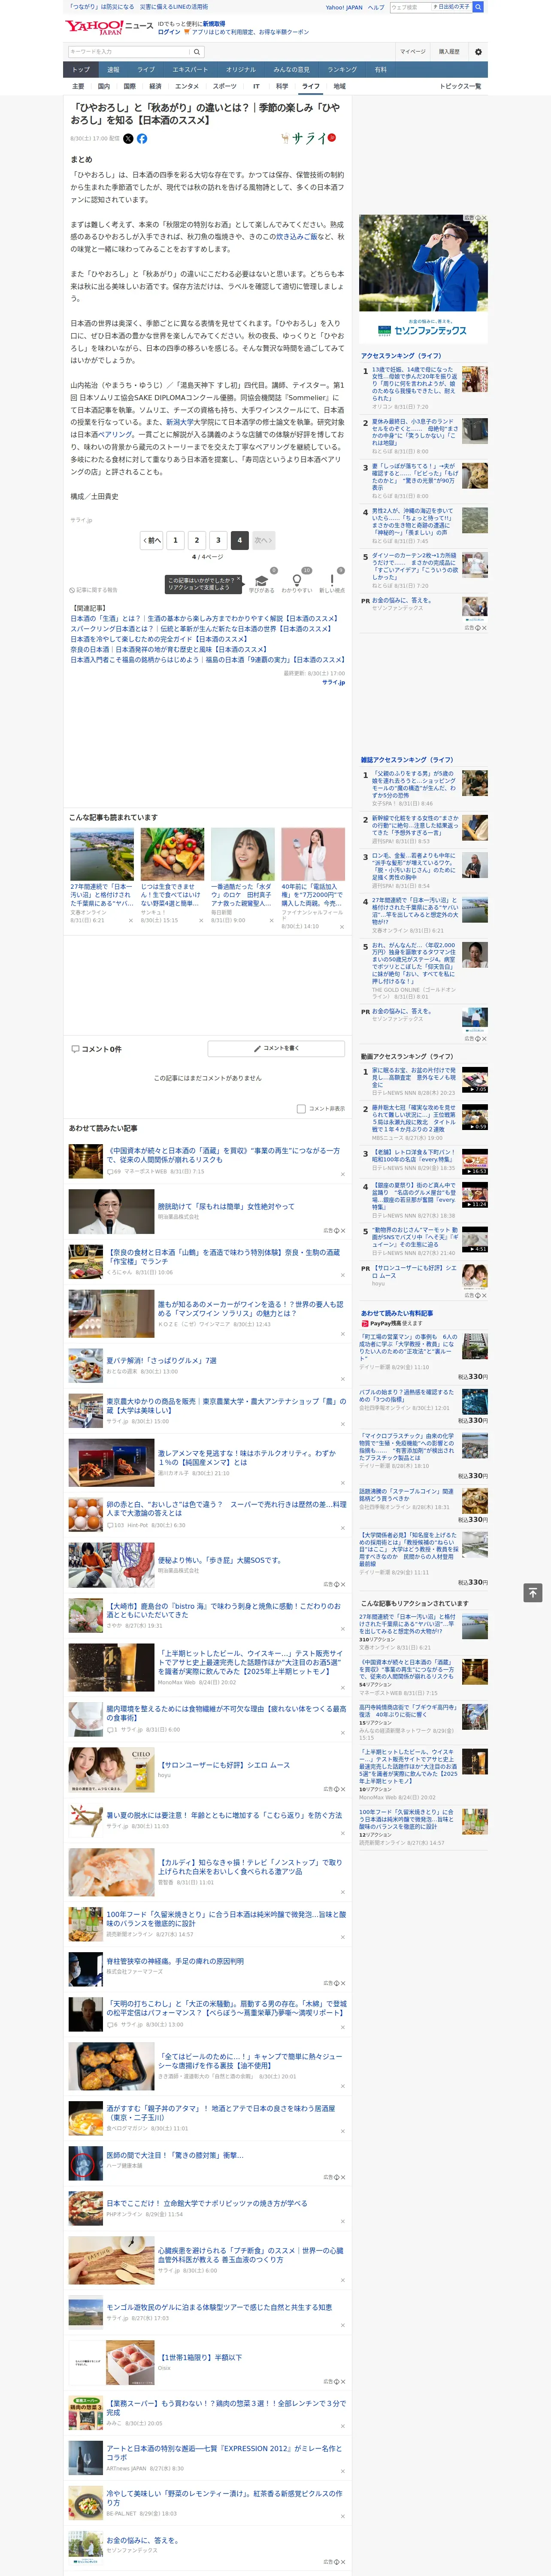Screen dimensions: 551x2576
Task: Go to article page 1
Action: click(x=175, y=540)
